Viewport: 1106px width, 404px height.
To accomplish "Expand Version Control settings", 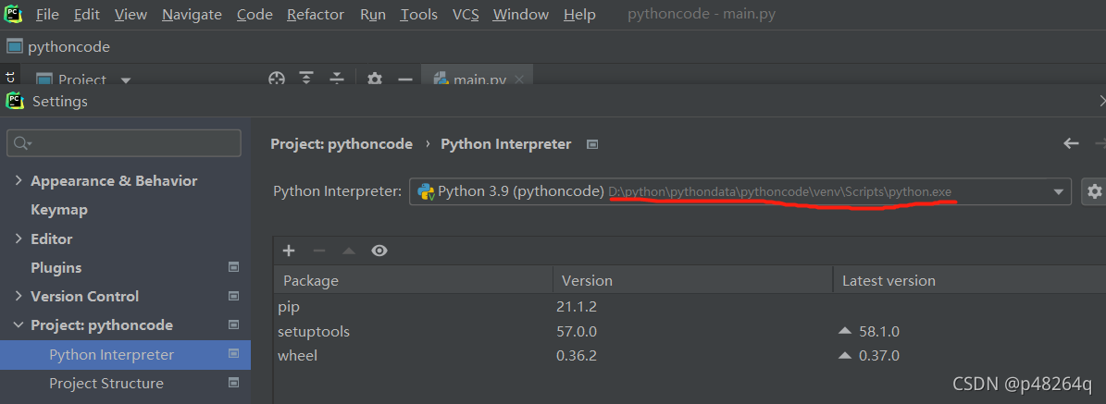I will [19, 296].
